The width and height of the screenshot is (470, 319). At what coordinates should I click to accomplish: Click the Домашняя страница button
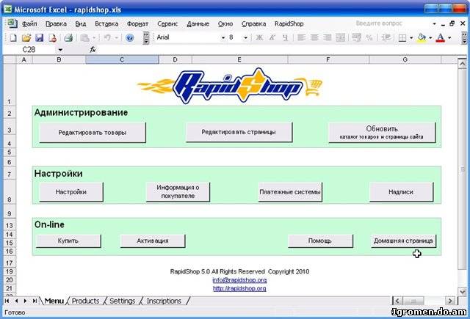click(x=403, y=241)
